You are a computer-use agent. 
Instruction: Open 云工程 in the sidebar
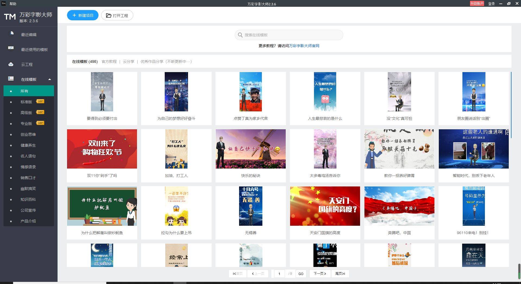point(27,64)
